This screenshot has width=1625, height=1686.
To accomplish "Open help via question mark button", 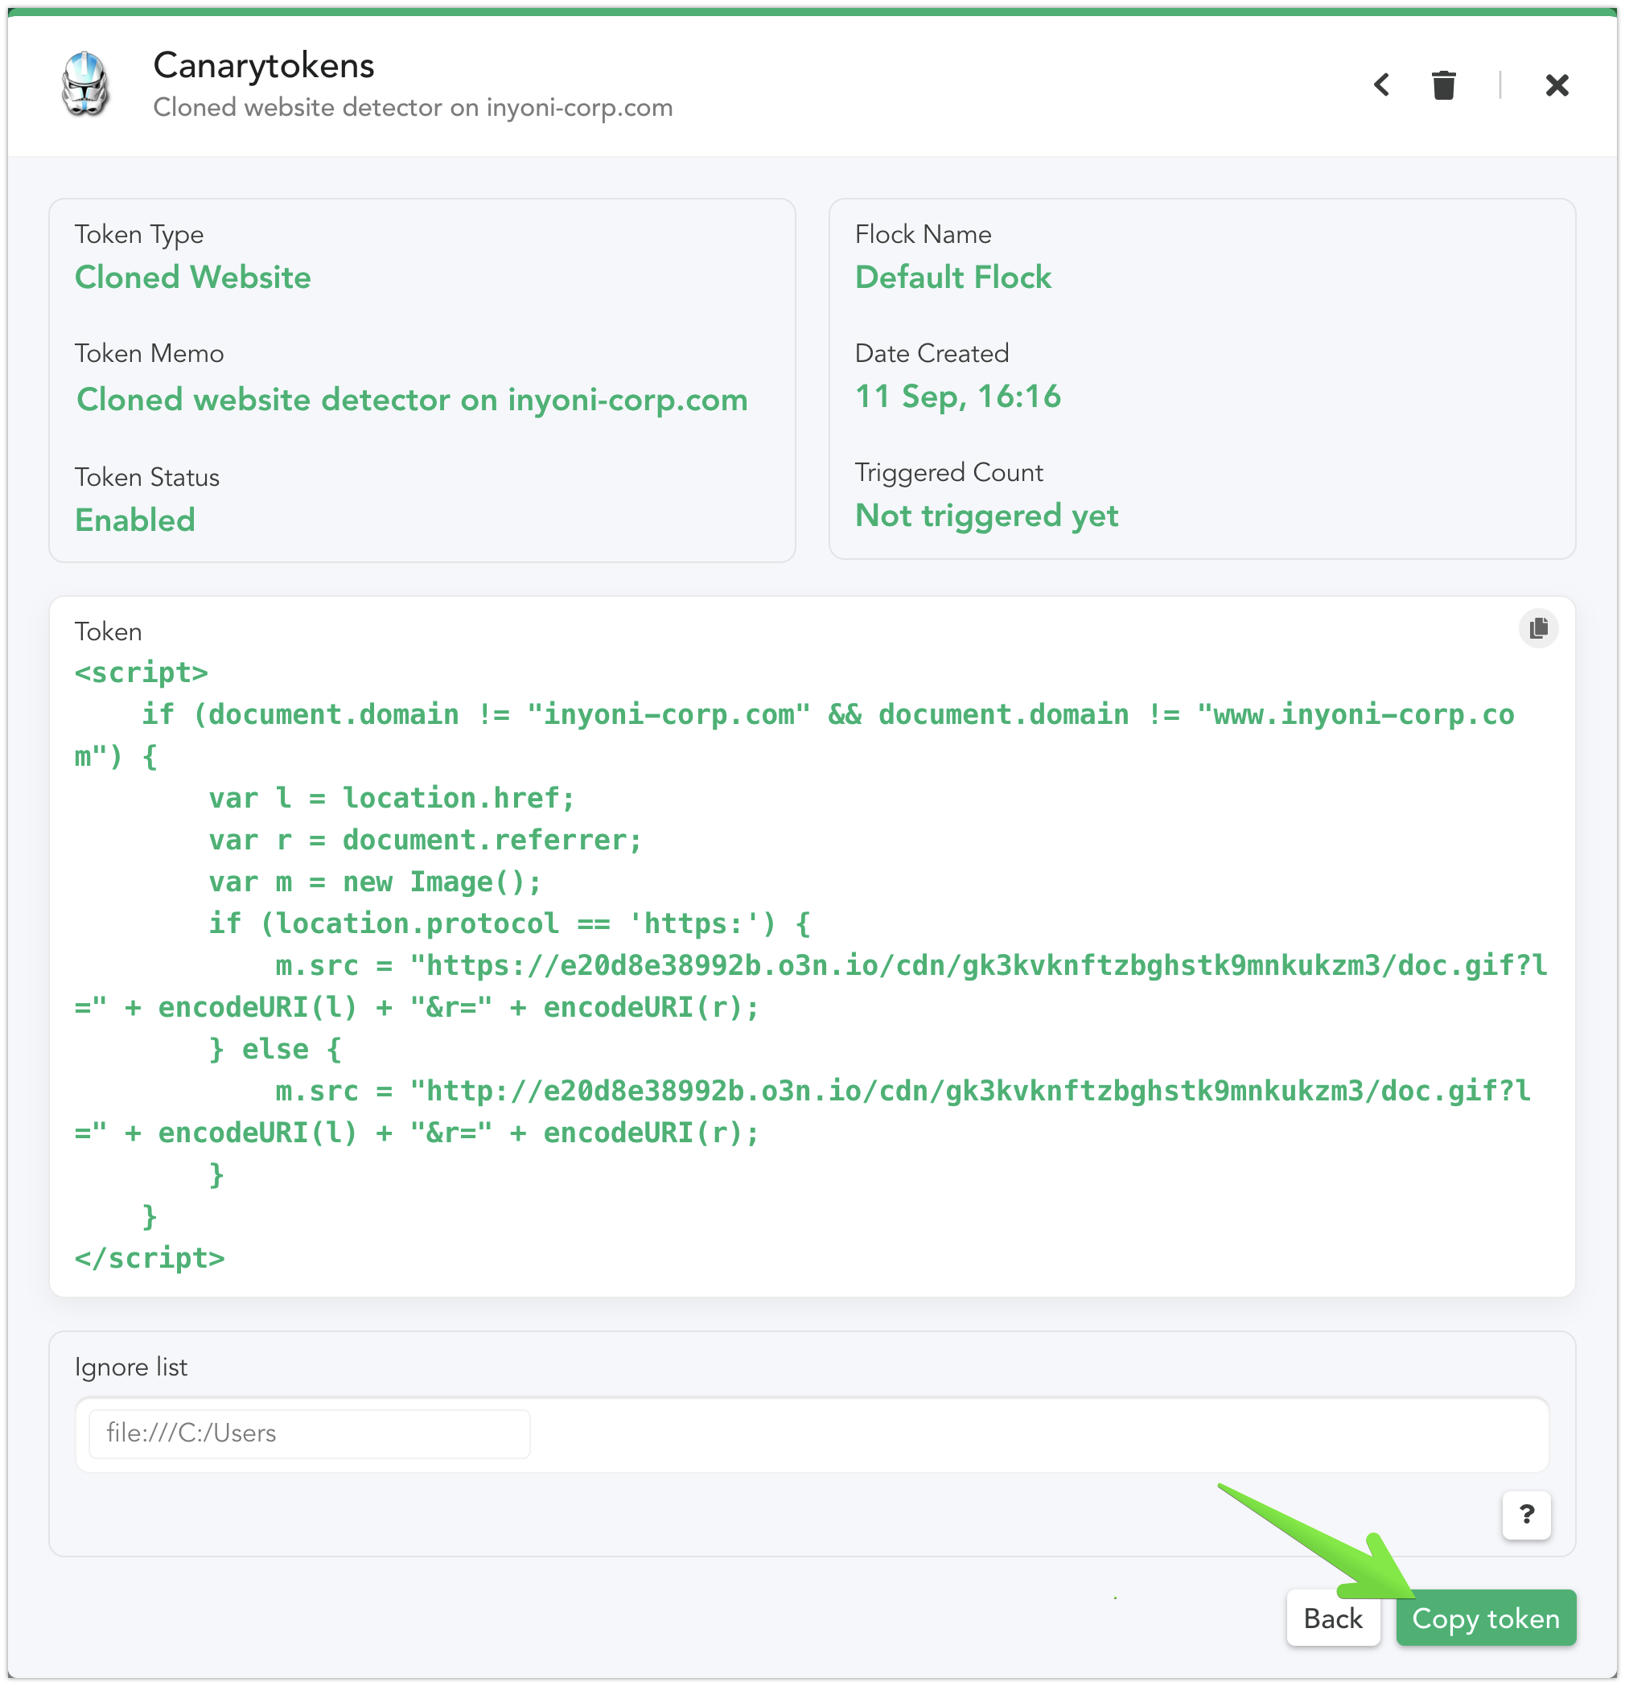I will point(1526,1514).
